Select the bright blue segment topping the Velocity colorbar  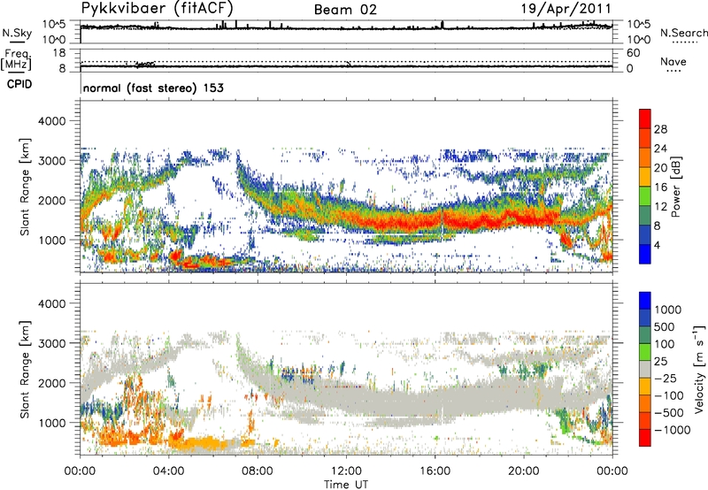(x=645, y=301)
